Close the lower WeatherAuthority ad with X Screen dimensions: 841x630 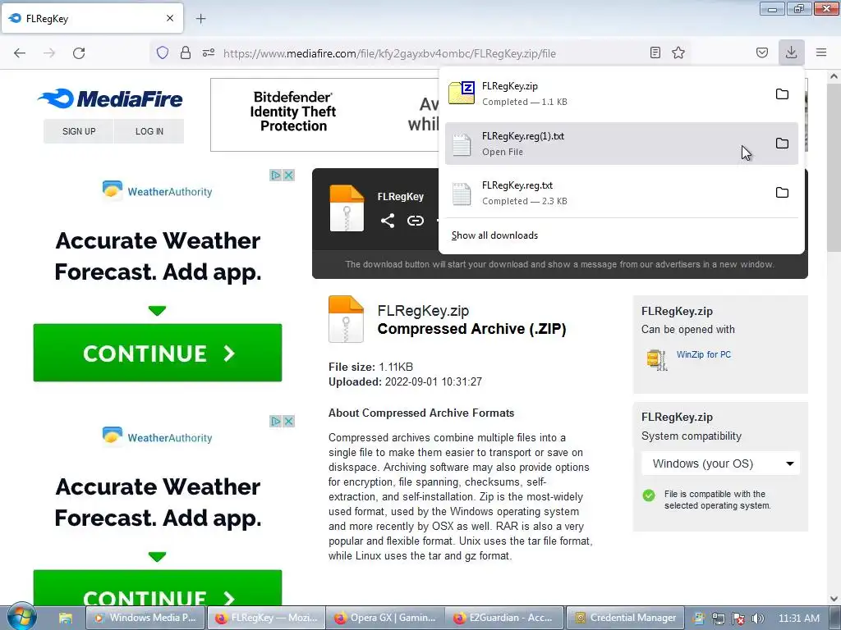coord(288,421)
